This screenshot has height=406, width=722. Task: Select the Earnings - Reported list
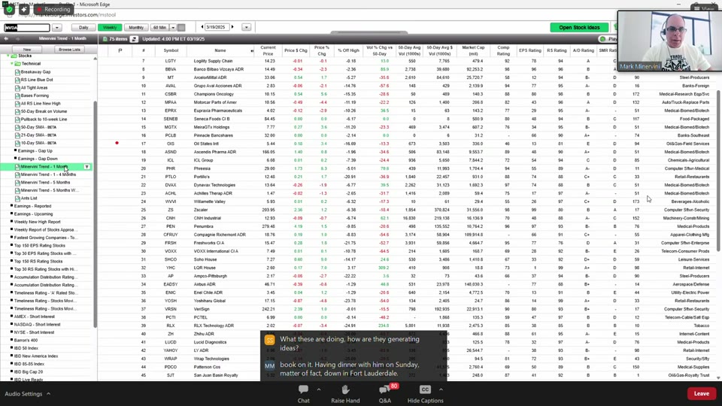32,206
